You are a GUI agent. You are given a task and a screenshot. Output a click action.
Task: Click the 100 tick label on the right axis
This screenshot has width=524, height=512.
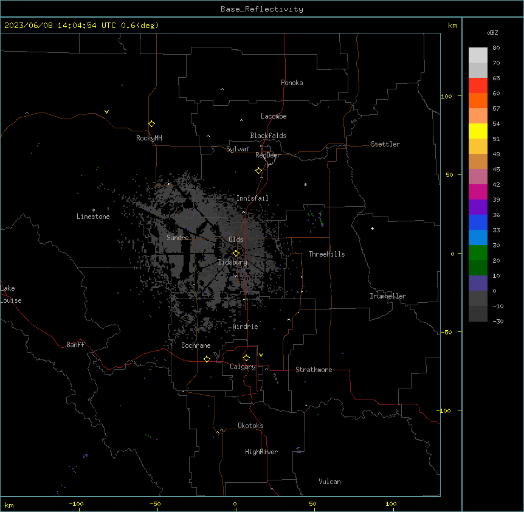446,96
